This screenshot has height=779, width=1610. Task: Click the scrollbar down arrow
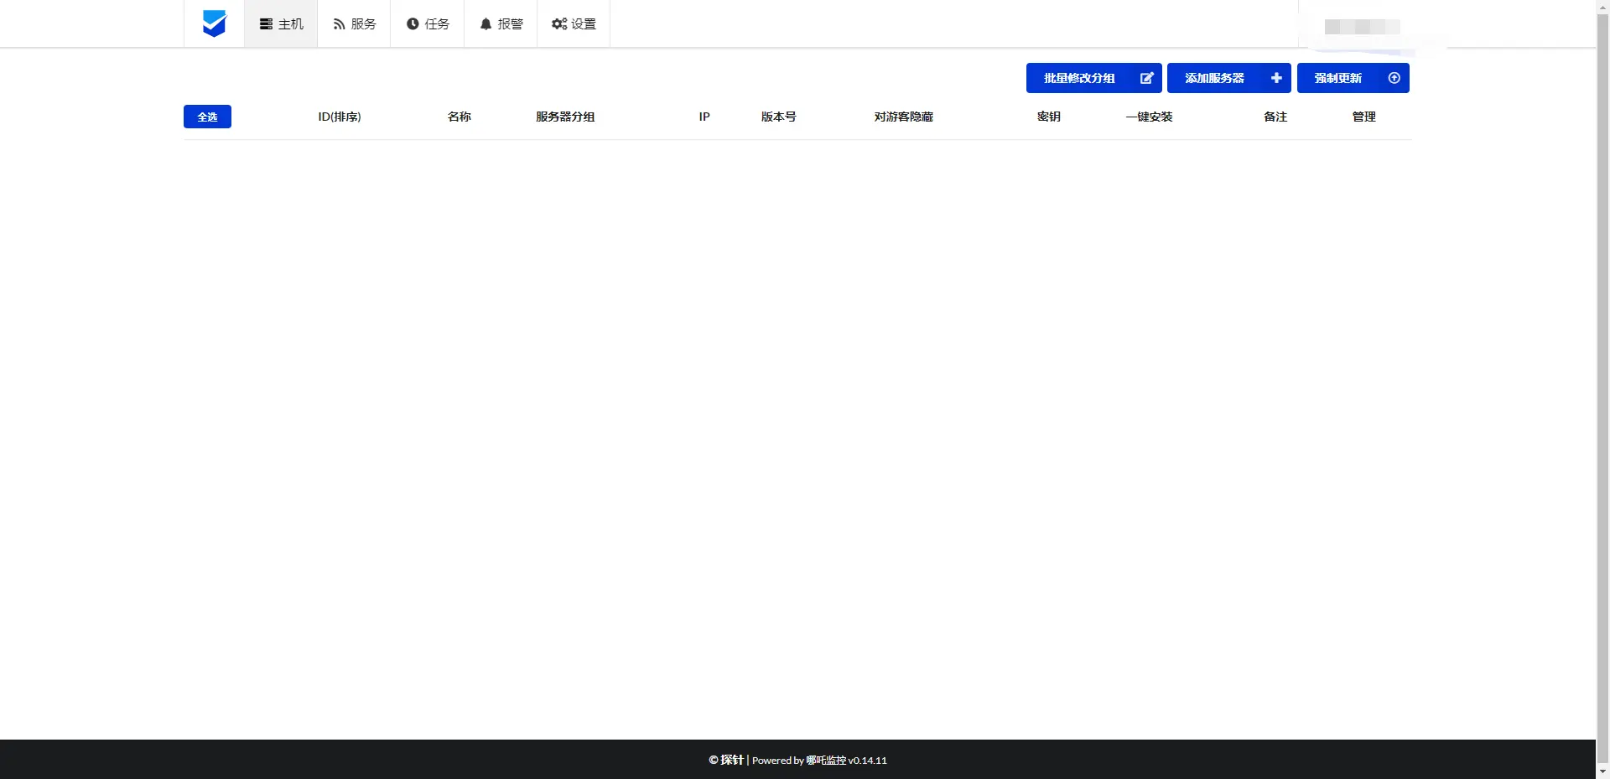(x=1602, y=771)
